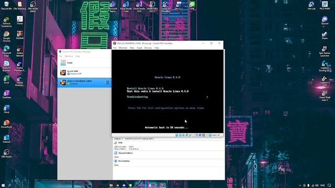This screenshot has height=188, width=335.
Task: Select the Troubleshooting boot menu entry
Action: click(137, 97)
